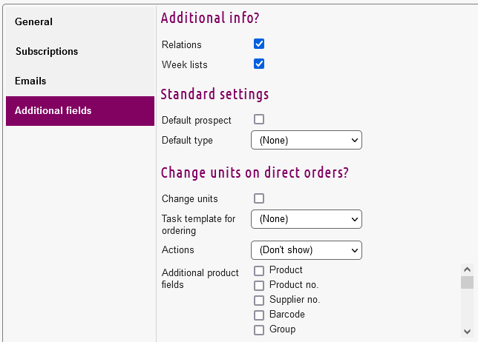Viewport: 478px width, 342px height.
Task: Tick the Group field checkbox
Action: [259, 330]
